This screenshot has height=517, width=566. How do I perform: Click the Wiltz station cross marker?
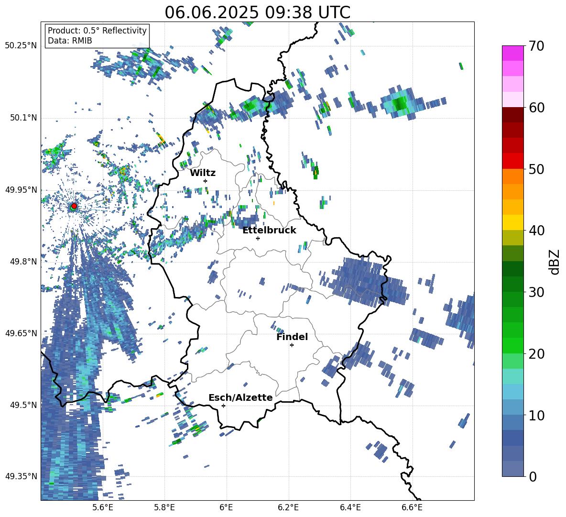pyautogui.click(x=206, y=181)
